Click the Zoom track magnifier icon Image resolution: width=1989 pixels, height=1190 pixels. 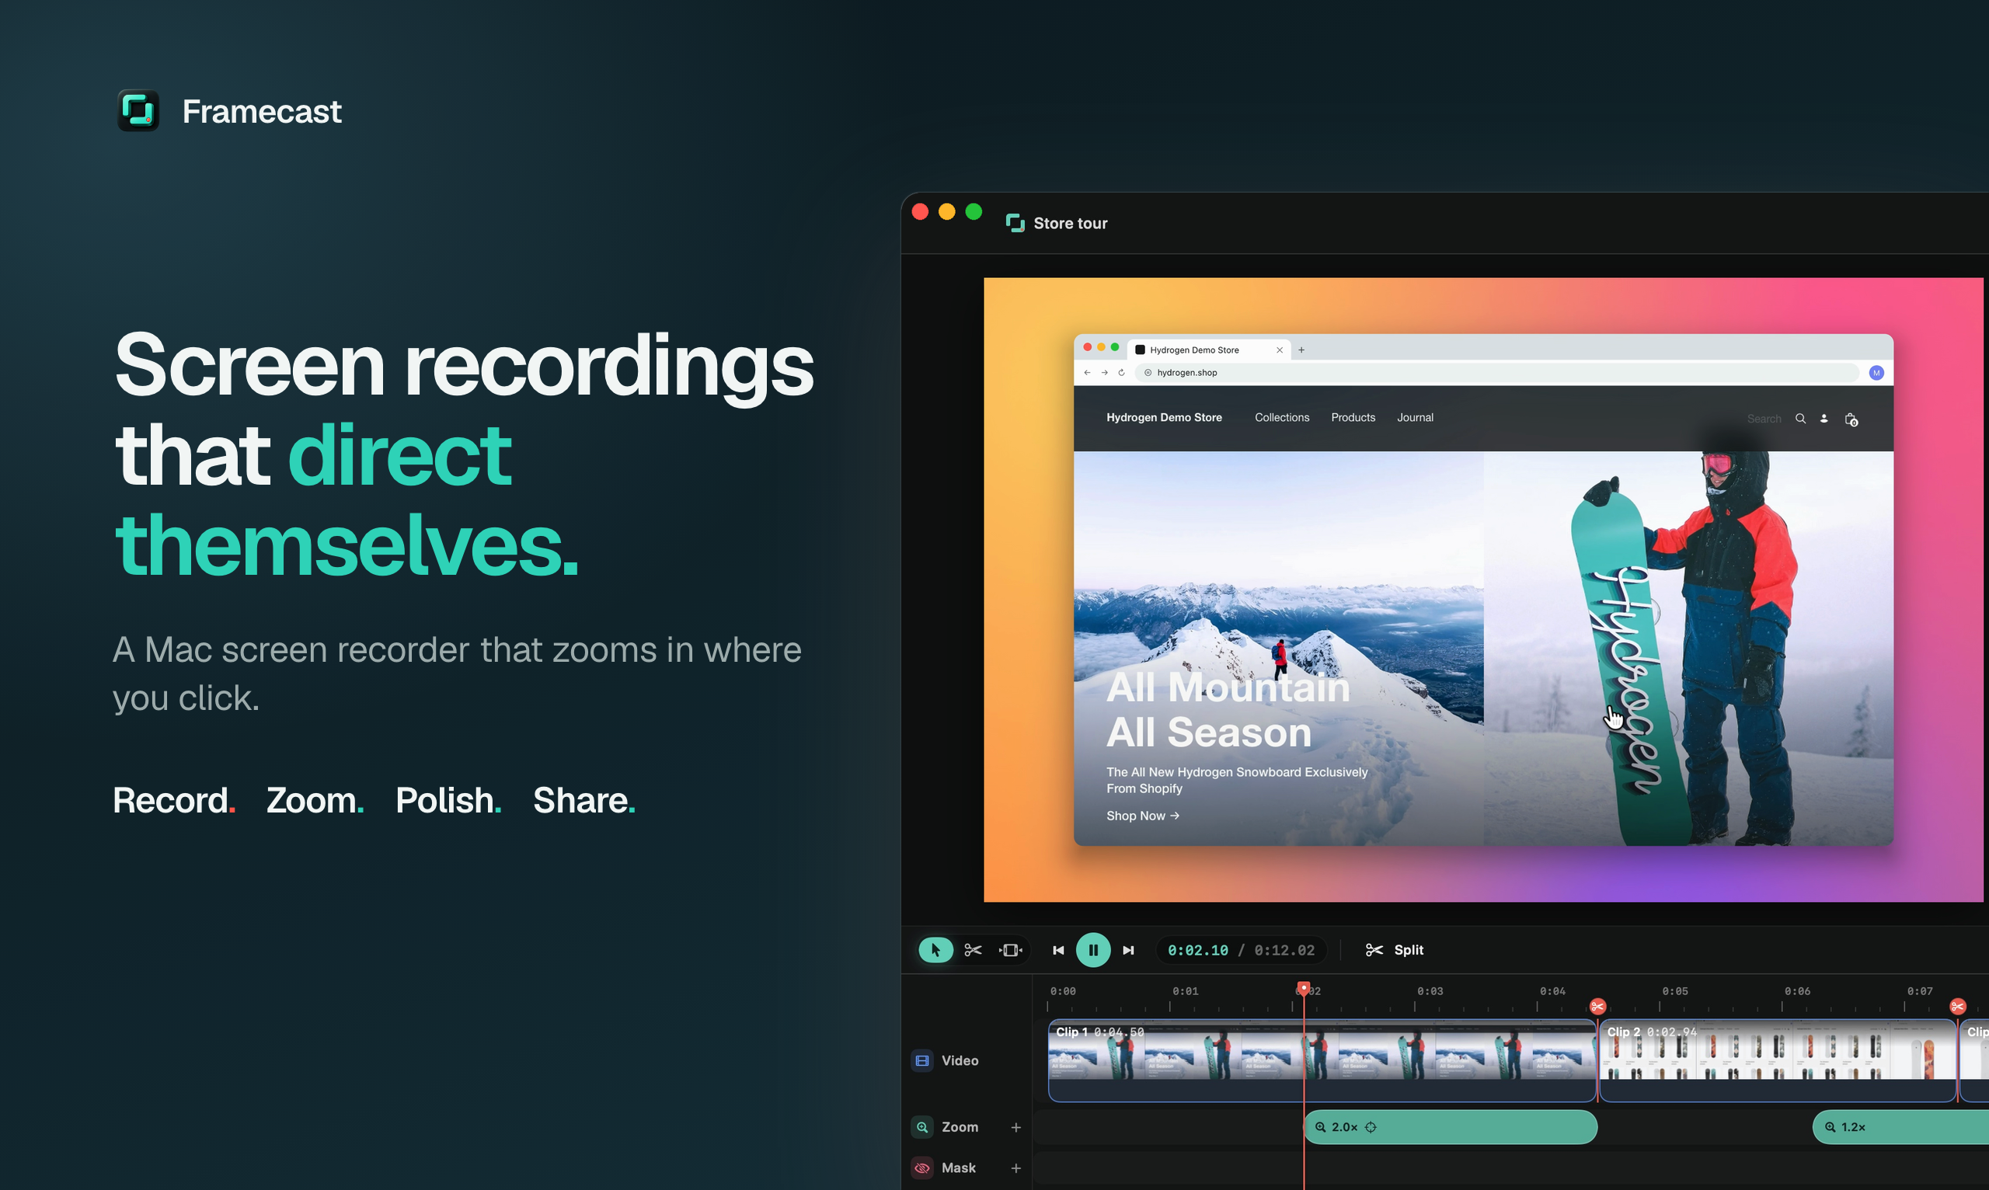coord(922,1127)
